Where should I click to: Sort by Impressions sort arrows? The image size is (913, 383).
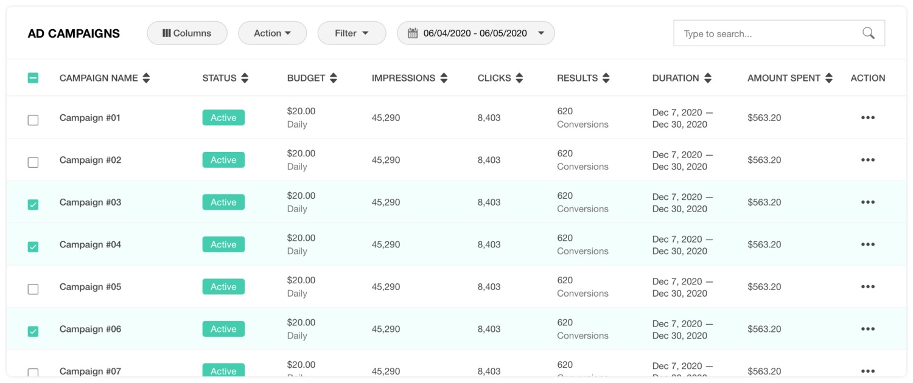(x=444, y=78)
